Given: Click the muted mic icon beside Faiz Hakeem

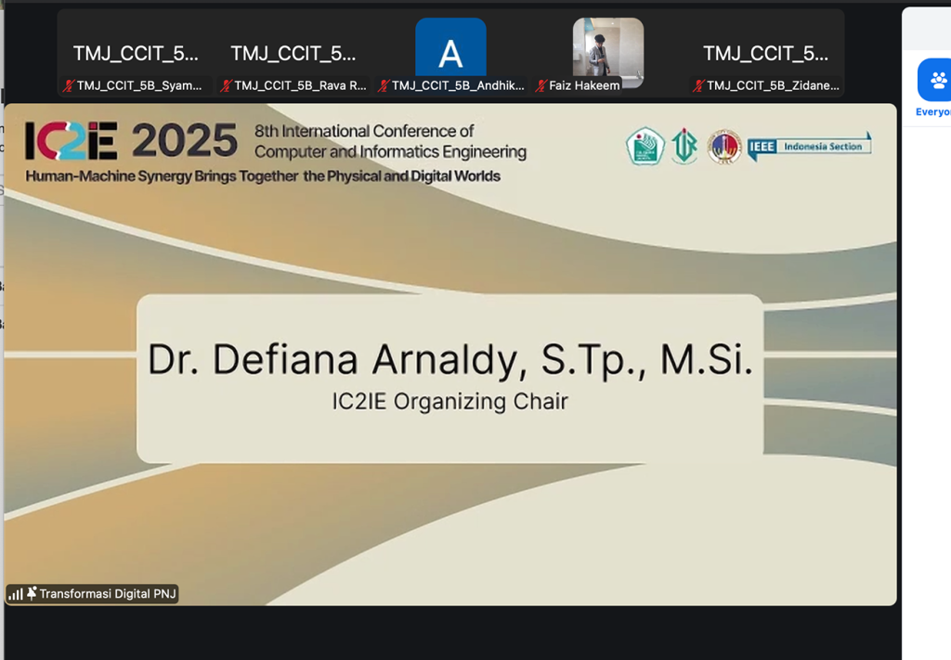Looking at the screenshot, I should (541, 85).
